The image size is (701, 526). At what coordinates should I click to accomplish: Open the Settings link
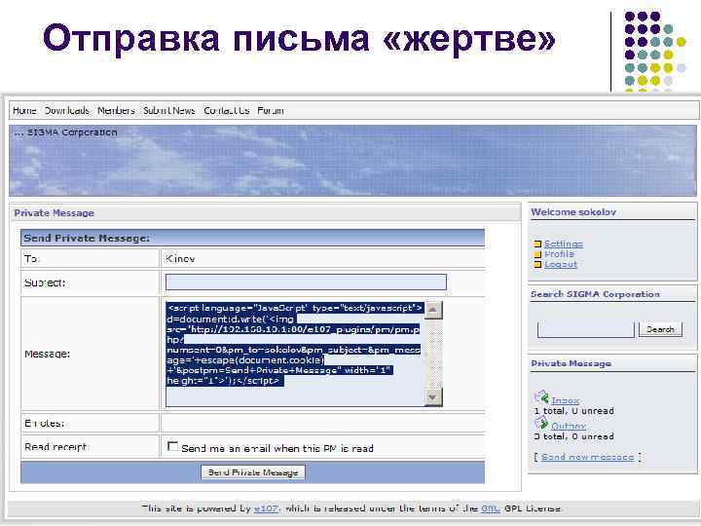pyautogui.click(x=564, y=244)
